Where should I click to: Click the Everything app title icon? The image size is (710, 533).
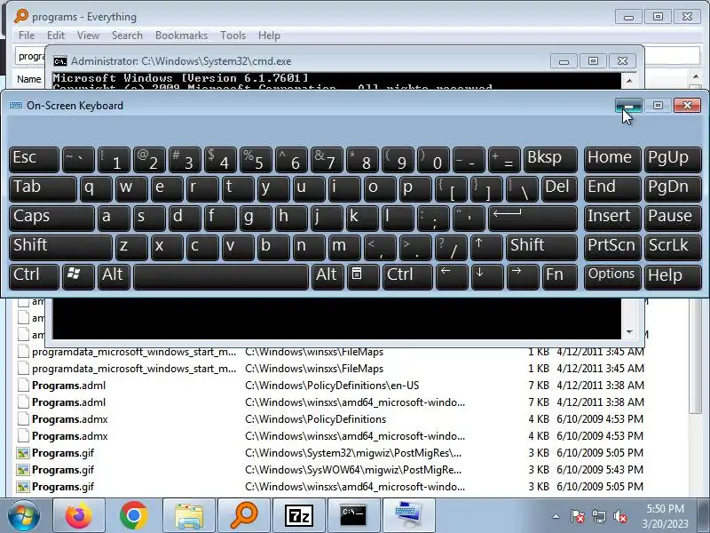20,16
